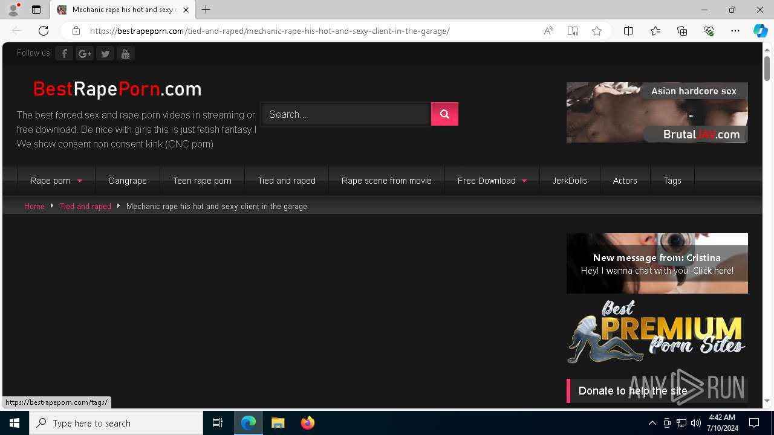Click Microsoft Edge taskbar icon
Viewport: 774px width, 435px height.
pos(249,423)
